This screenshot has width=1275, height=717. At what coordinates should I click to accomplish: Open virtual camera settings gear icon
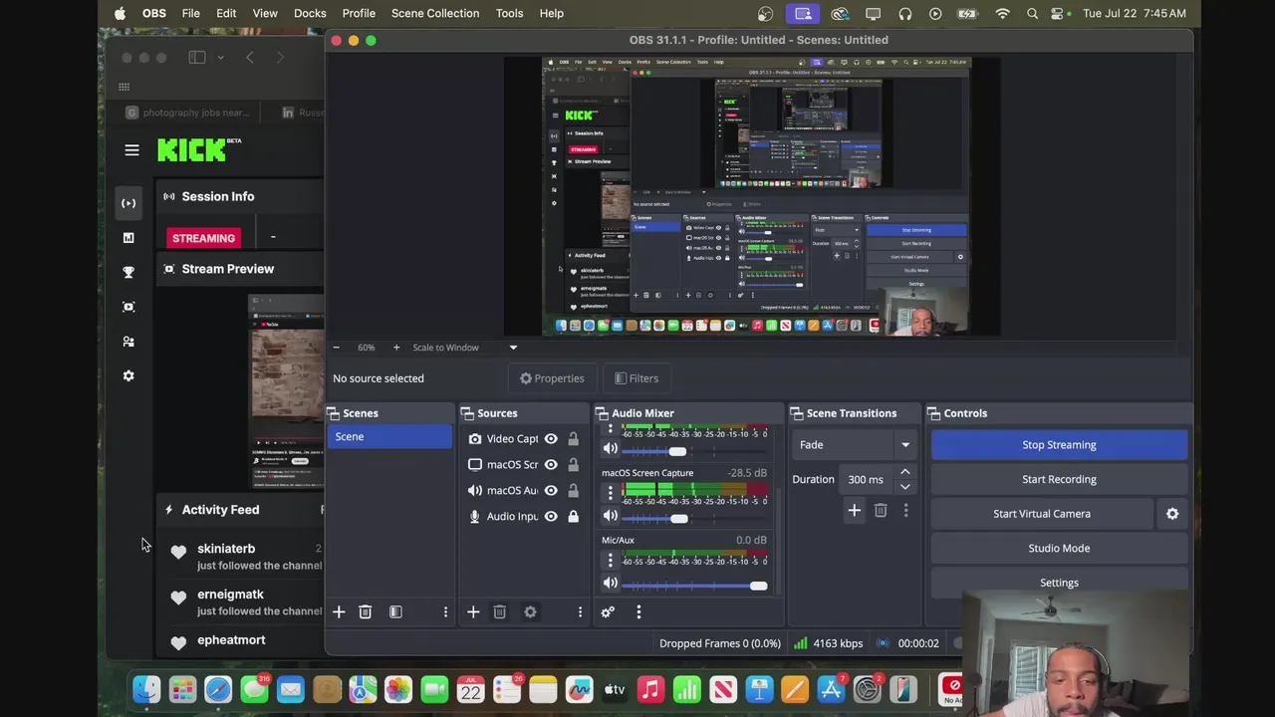tap(1172, 514)
